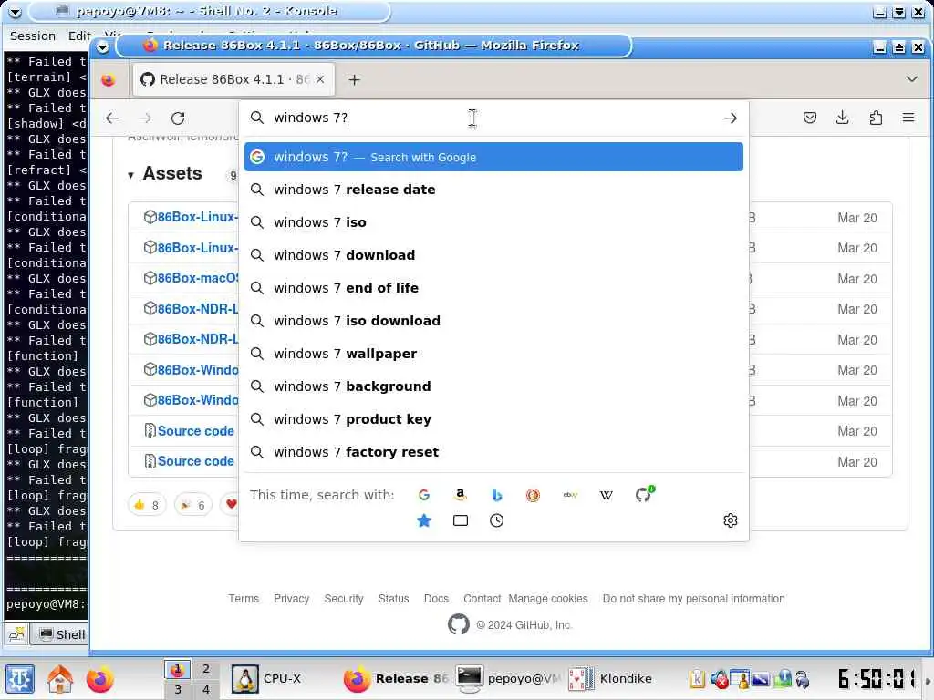Close the Release 86Box 4.1.1 tab
This screenshot has height=700, width=934.
click(x=320, y=79)
